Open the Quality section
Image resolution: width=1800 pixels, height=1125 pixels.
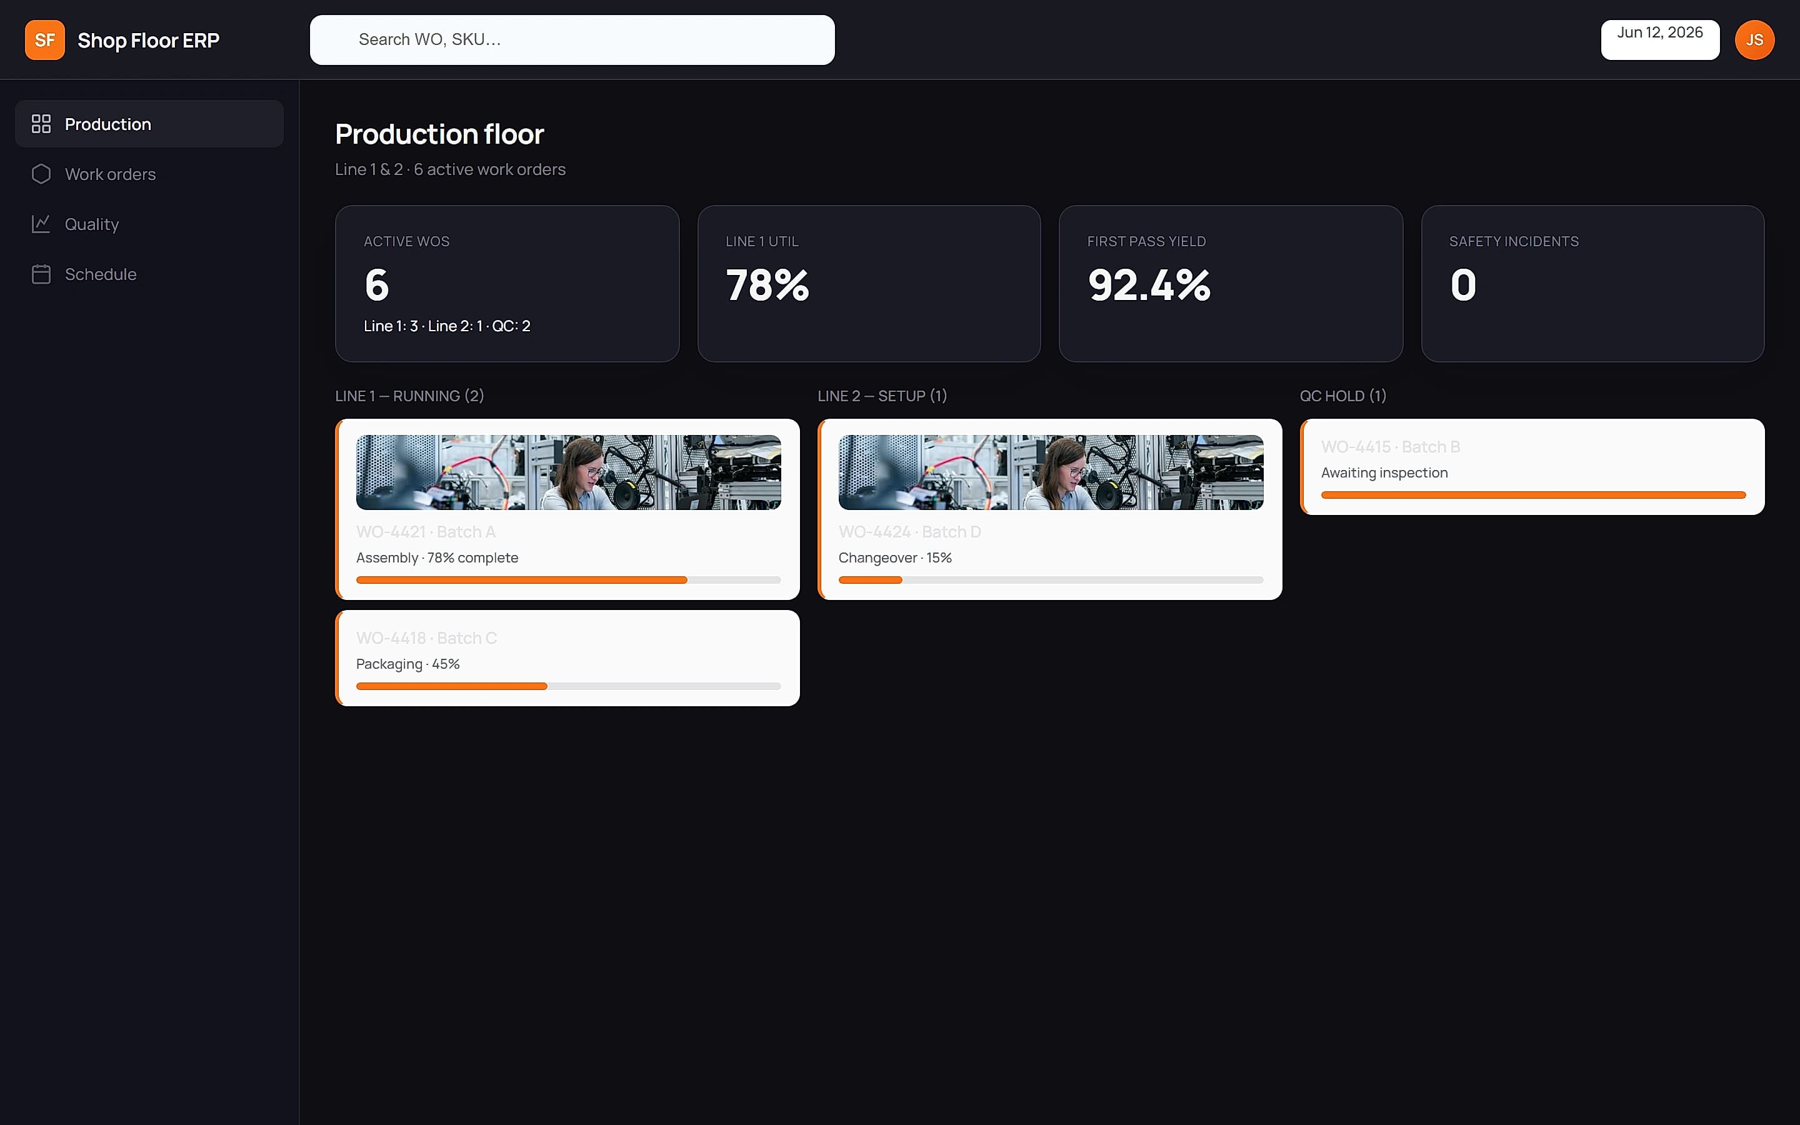[x=149, y=223]
